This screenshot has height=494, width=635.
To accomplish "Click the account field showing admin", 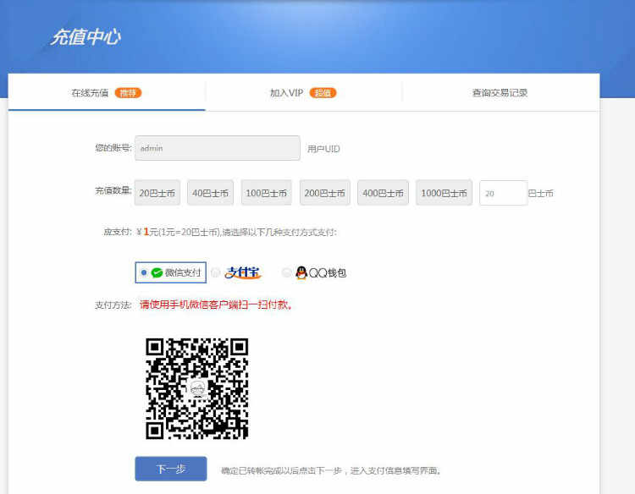I will (x=218, y=148).
